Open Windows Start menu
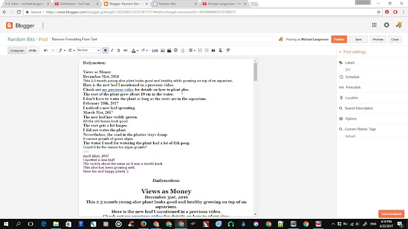This screenshot has width=408, height=229. coord(6,224)
